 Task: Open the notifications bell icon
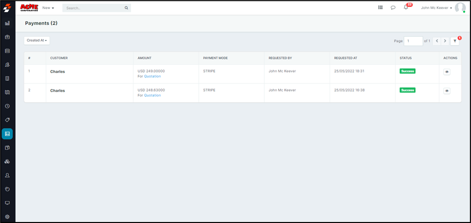coord(406,7)
